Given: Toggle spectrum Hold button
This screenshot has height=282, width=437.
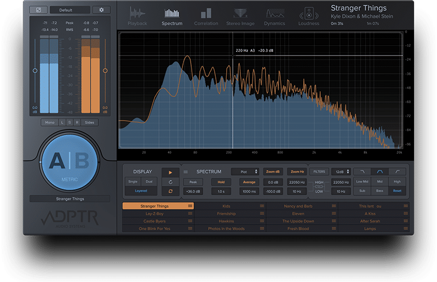Looking at the screenshot, I should point(221,182).
